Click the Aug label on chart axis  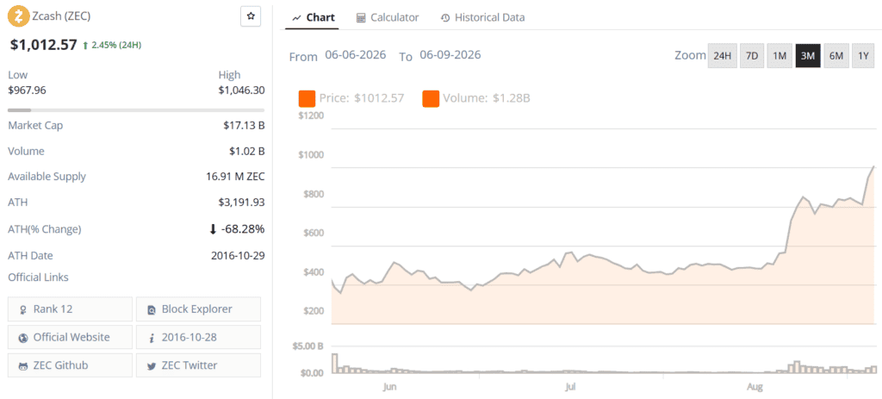[x=755, y=387]
